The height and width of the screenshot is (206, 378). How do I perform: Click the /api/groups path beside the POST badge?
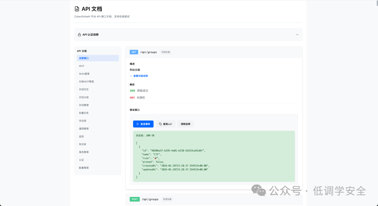[x=150, y=199]
